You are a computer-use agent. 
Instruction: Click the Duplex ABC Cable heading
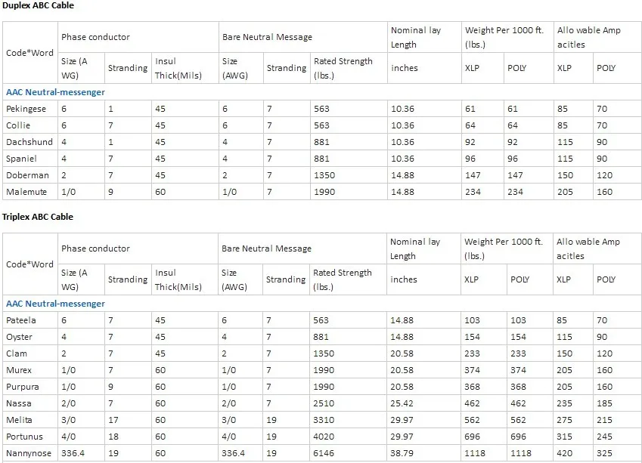pyautogui.click(x=39, y=6)
